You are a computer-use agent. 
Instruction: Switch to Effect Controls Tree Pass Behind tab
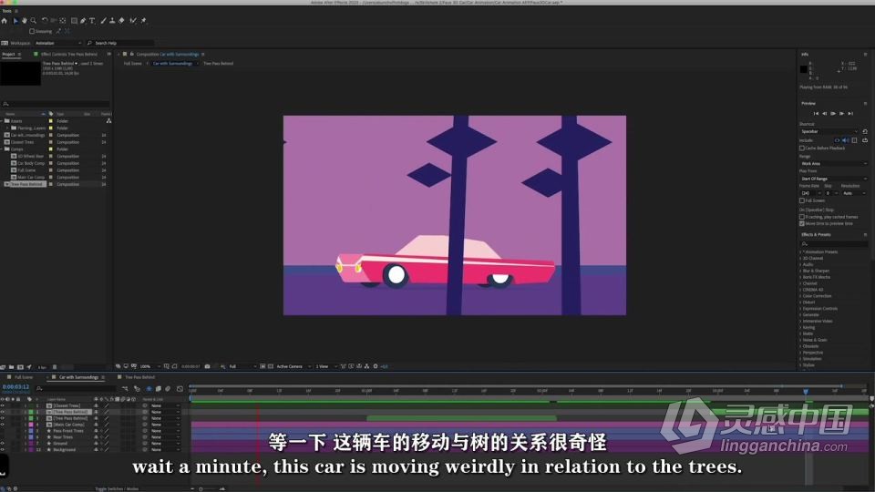[68, 54]
